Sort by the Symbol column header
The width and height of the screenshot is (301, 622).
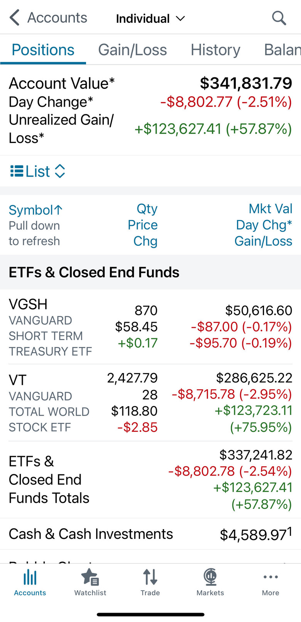point(36,210)
